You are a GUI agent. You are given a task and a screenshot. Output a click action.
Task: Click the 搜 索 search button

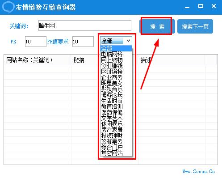(157, 26)
